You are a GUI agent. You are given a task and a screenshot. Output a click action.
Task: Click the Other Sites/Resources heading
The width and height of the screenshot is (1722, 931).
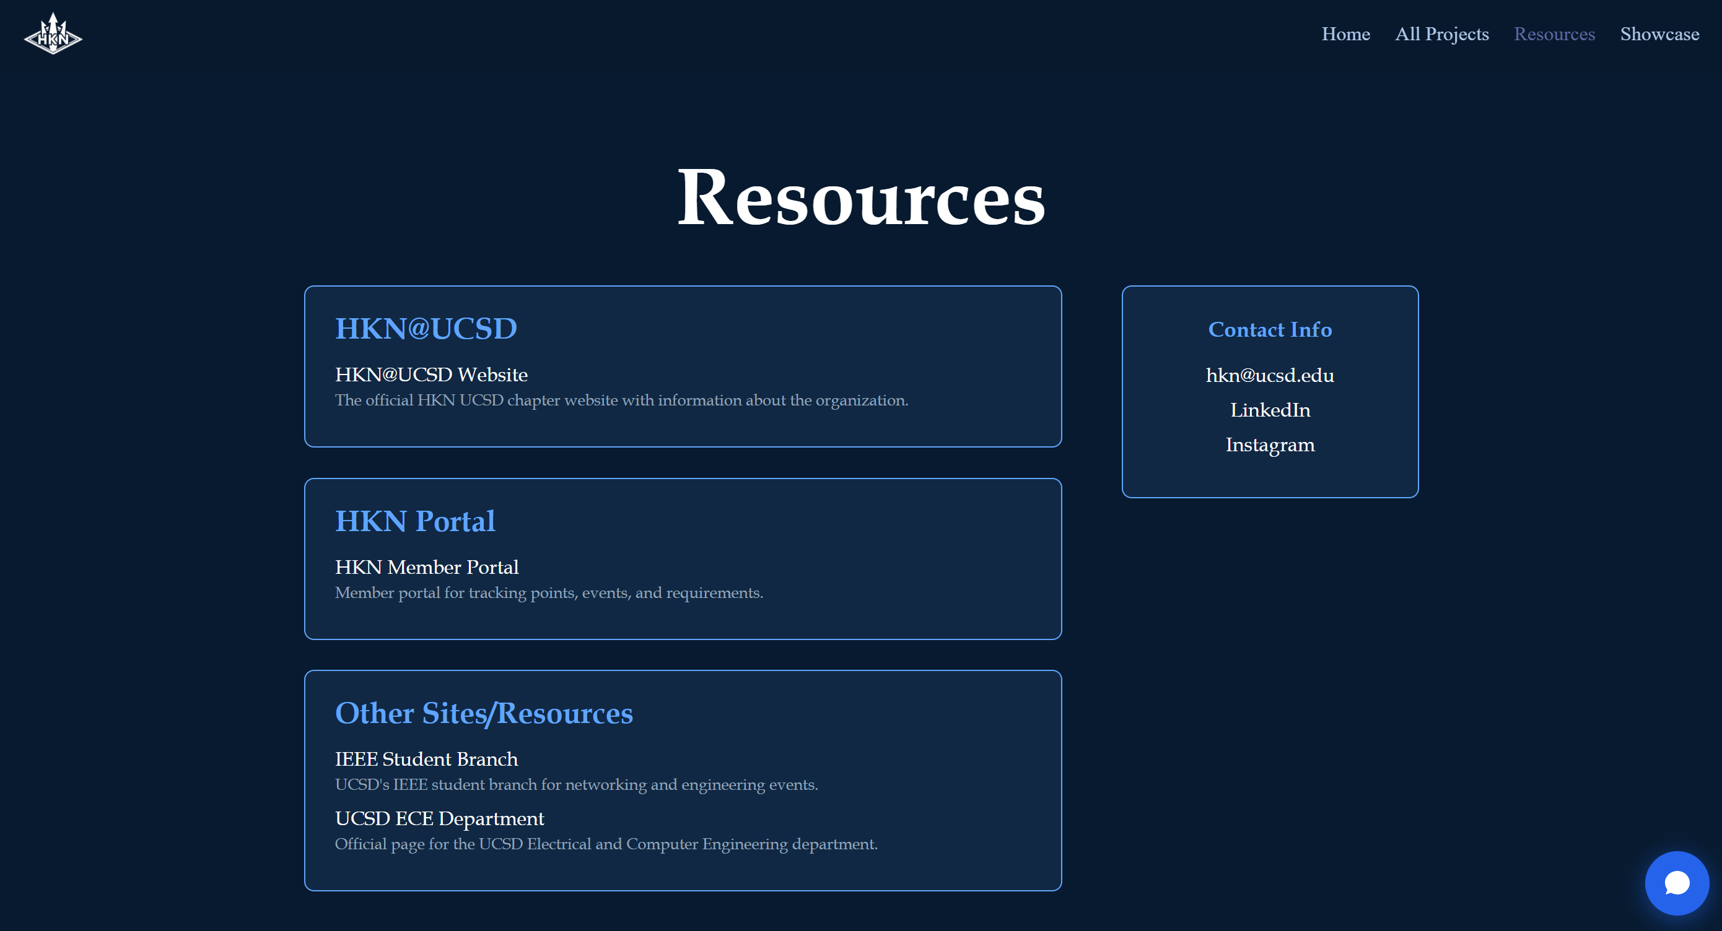click(x=483, y=713)
